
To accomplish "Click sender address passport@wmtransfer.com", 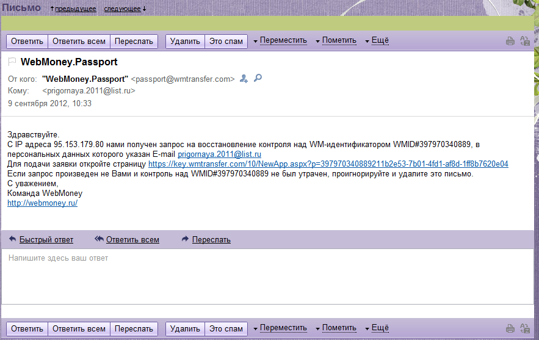I will (x=183, y=79).
